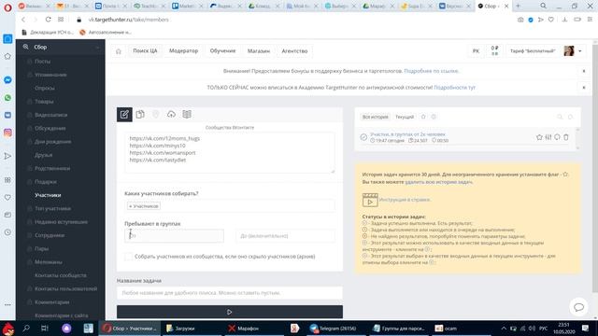Expand the user profile dropdown arrow
The width and height of the screenshot is (598, 336).
(x=580, y=51)
